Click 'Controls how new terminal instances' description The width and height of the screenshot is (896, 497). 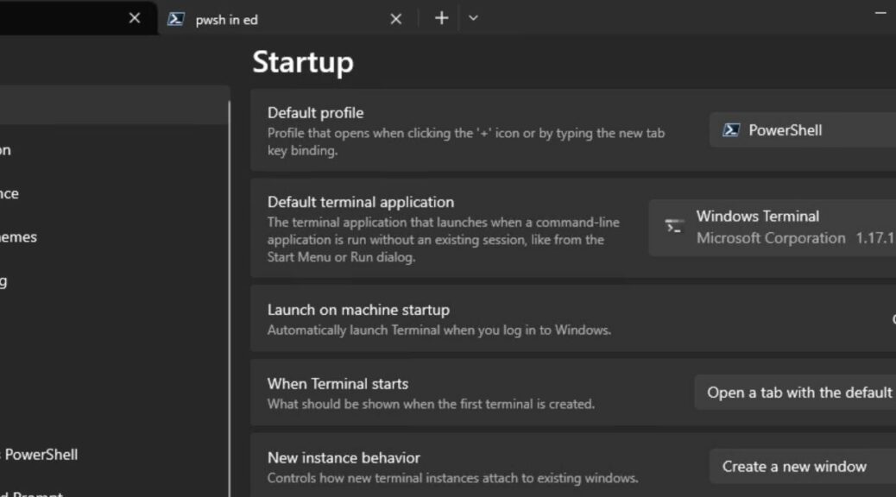click(x=452, y=478)
